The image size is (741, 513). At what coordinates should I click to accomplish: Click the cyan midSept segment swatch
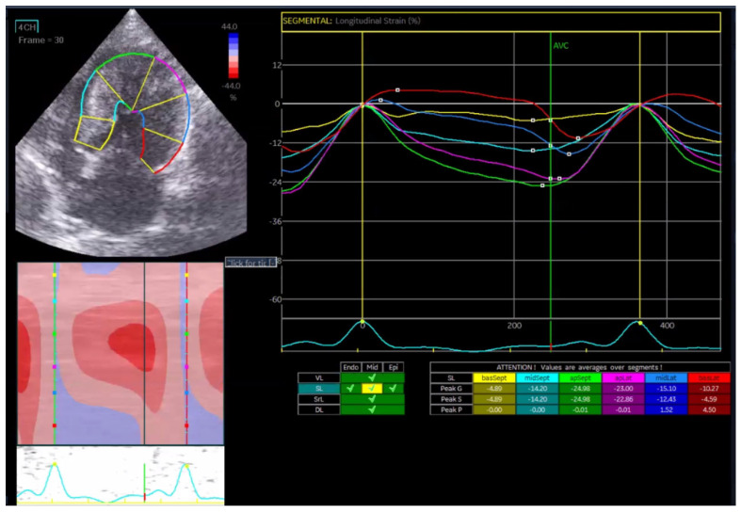click(x=538, y=377)
